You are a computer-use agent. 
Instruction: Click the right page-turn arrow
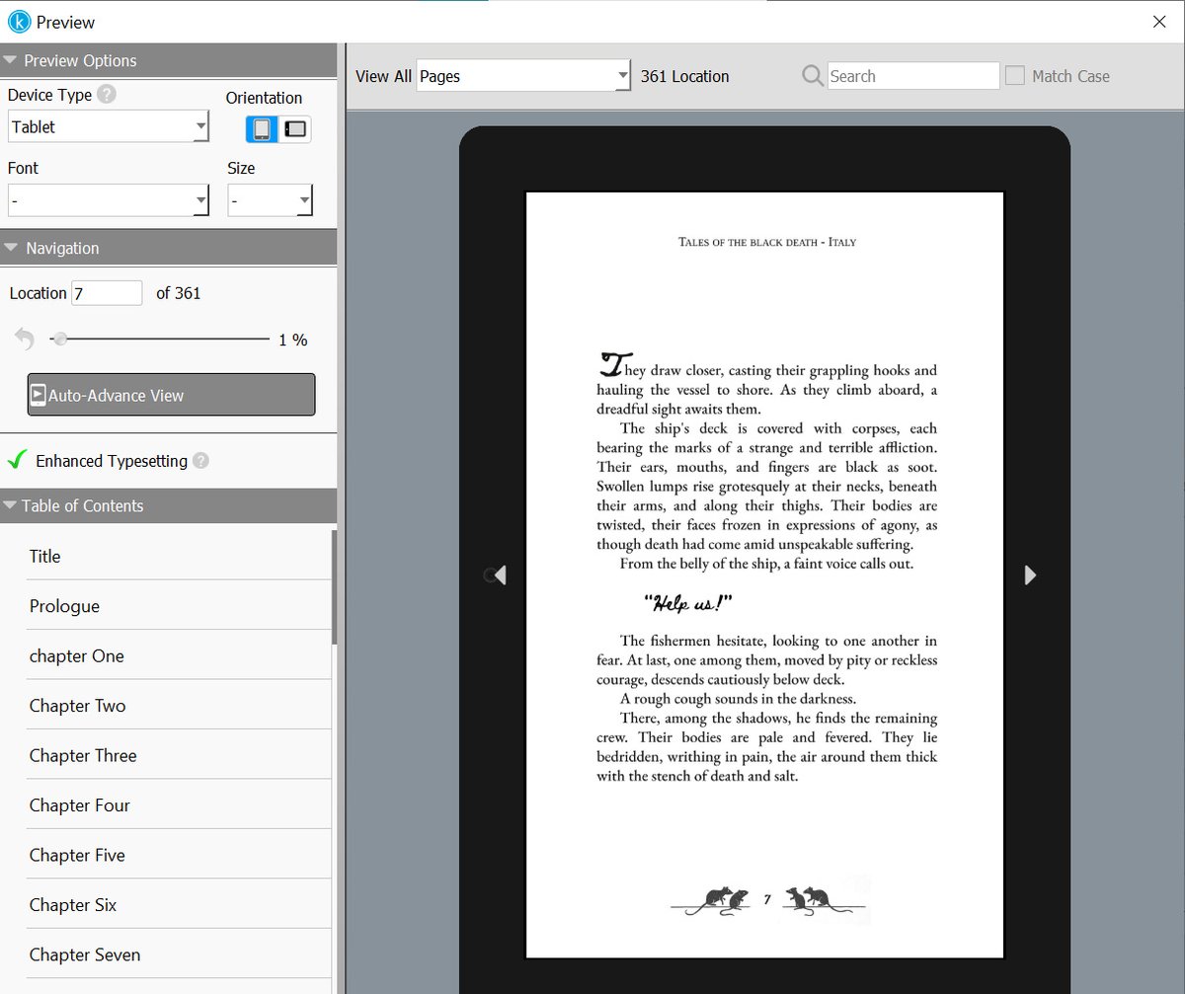[1030, 574]
